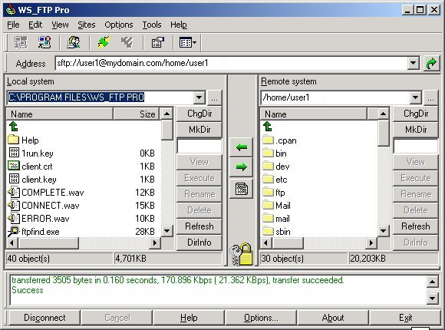The image size is (445, 330).
Task: Open the Edit menu
Action: pyautogui.click(x=35, y=25)
